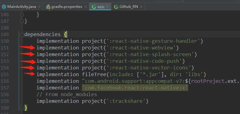The width and height of the screenshot is (240, 114).
Task: Switch to the Github_RN tab
Action: pyautogui.click(x=129, y=7)
